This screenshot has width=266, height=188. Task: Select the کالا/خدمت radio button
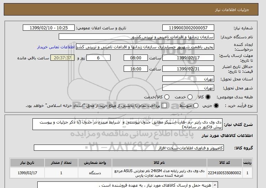[167, 97]
